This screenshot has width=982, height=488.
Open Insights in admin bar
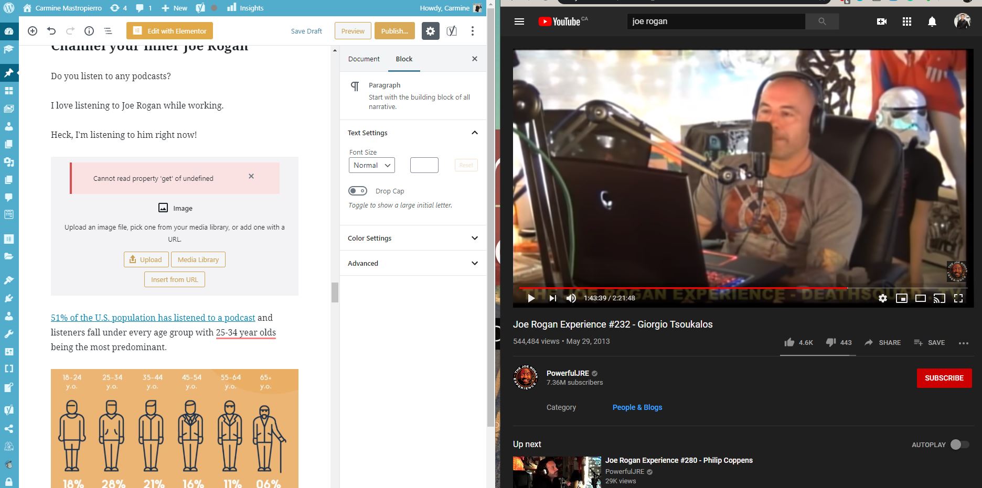[x=245, y=8]
